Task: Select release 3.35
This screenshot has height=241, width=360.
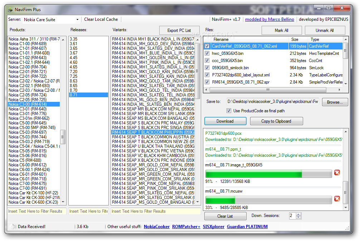Action: click(88, 39)
